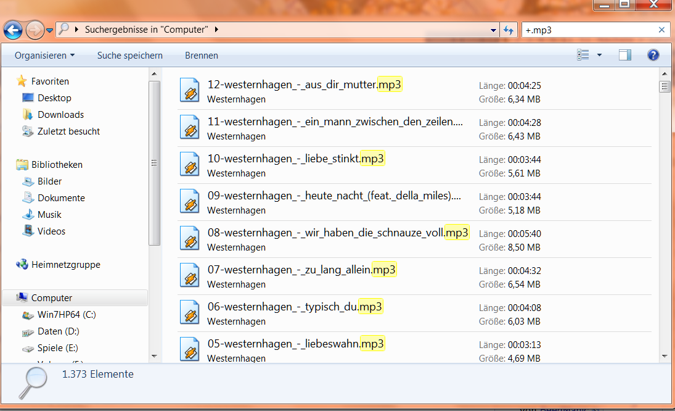Click Suche speichern
This screenshot has width=675, height=411.
click(x=130, y=55)
